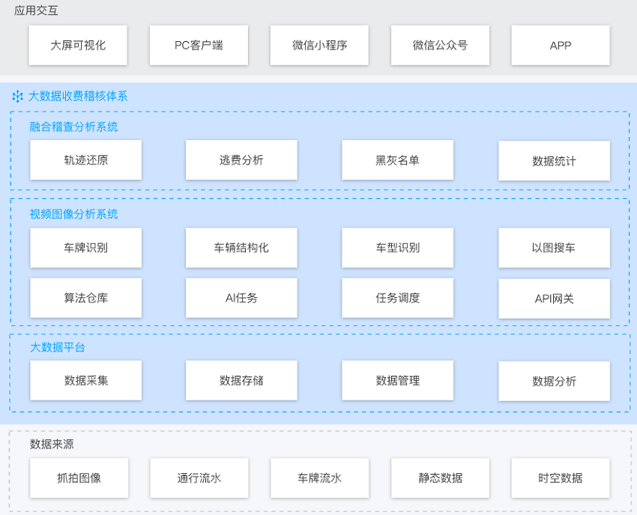This screenshot has width=637, height=515.
Task: Click the 大数据收费稽核体系 title text
Action: (78, 96)
